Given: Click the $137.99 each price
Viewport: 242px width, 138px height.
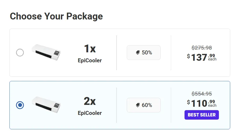Looking at the screenshot, I should tap(202, 57).
